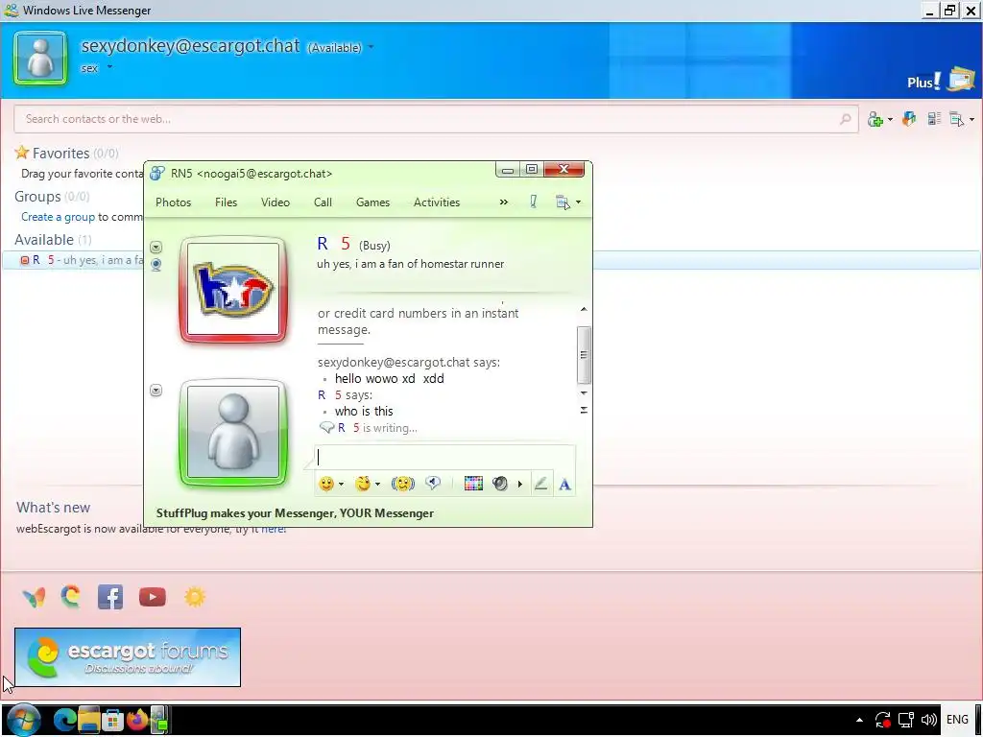Viewport: 983px width, 737px height.
Task: Open Microsoft Edge from the taskbar
Action: click(64, 720)
